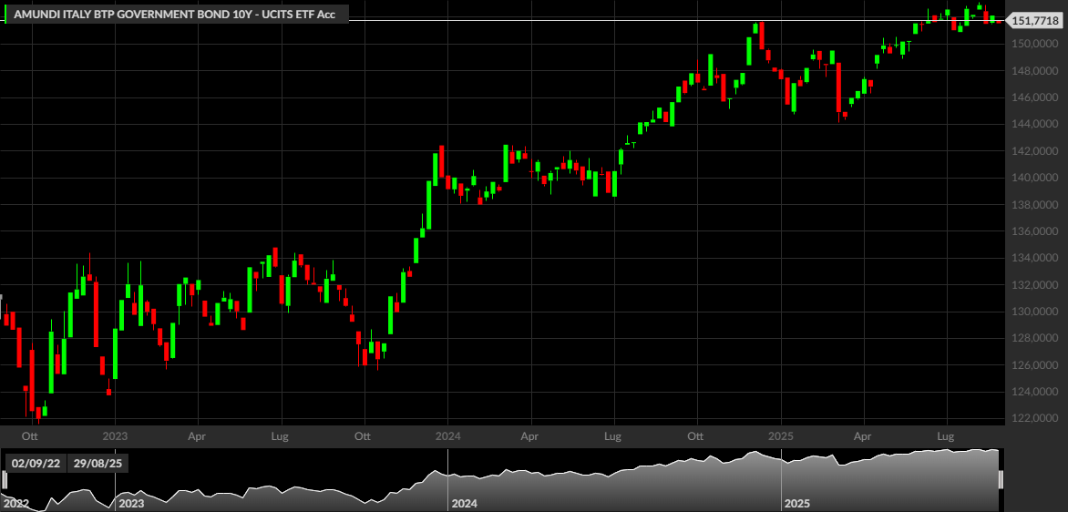Click the 128,0000 price axis label
The image size is (1068, 512).
[1034, 338]
